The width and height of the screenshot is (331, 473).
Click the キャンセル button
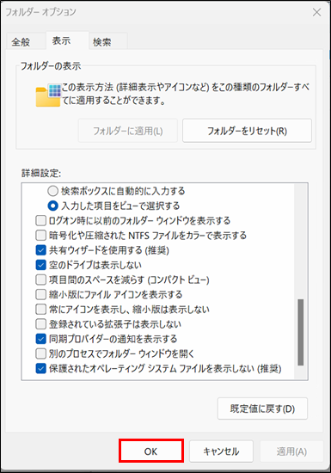[221, 451]
